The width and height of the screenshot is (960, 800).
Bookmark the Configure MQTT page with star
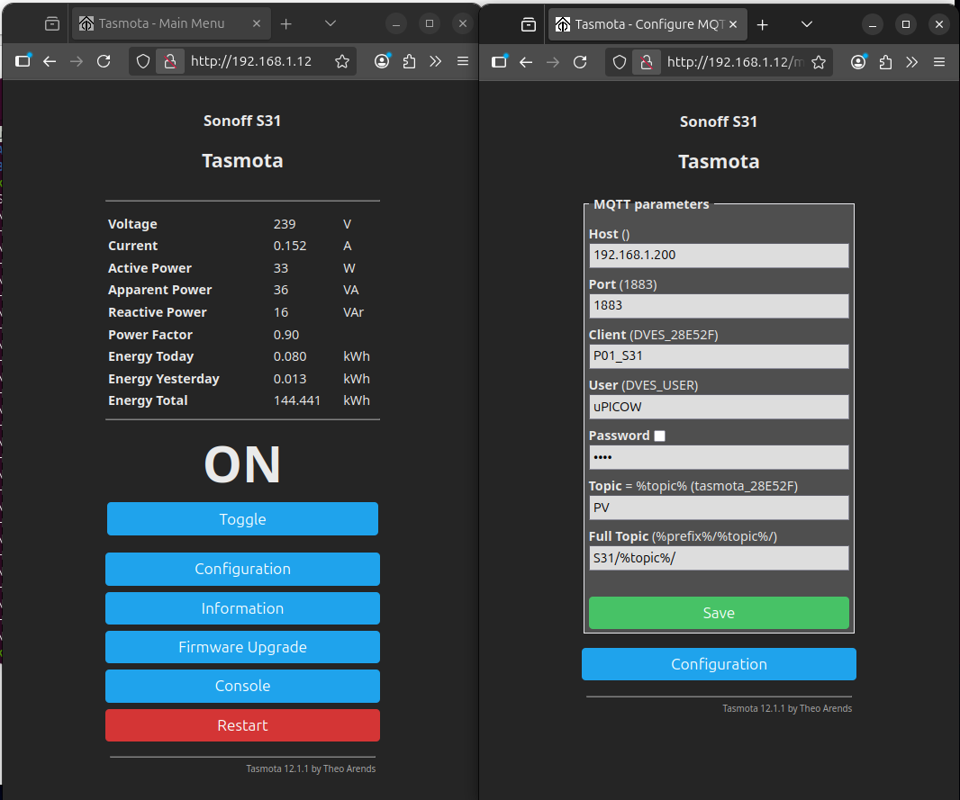pyautogui.click(x=819, y=62)
